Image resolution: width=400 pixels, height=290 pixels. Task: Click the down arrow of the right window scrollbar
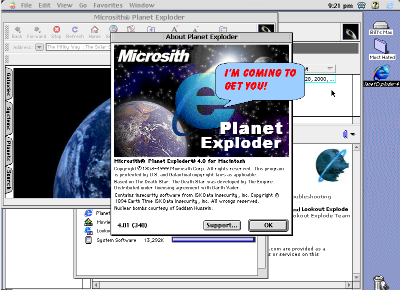click(x=356, y=277)
